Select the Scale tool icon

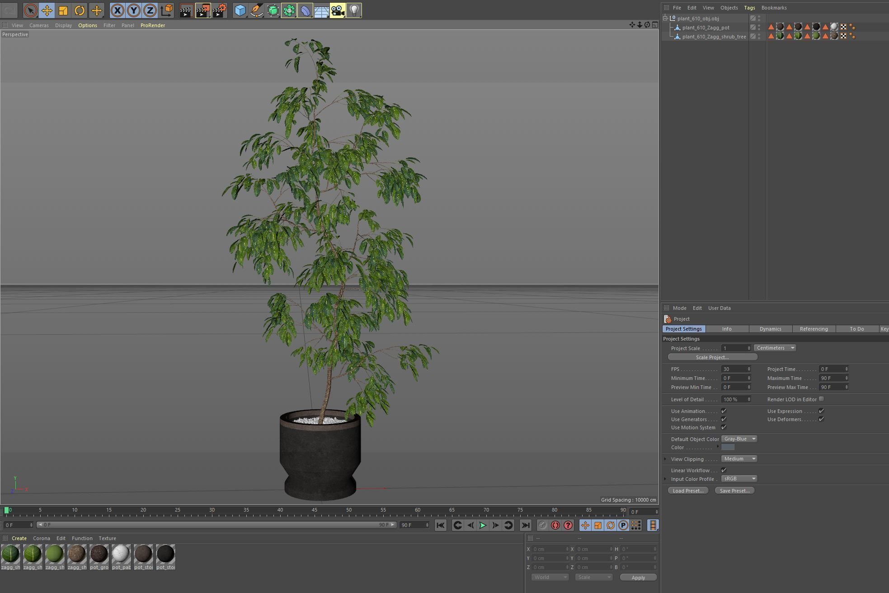63,10
